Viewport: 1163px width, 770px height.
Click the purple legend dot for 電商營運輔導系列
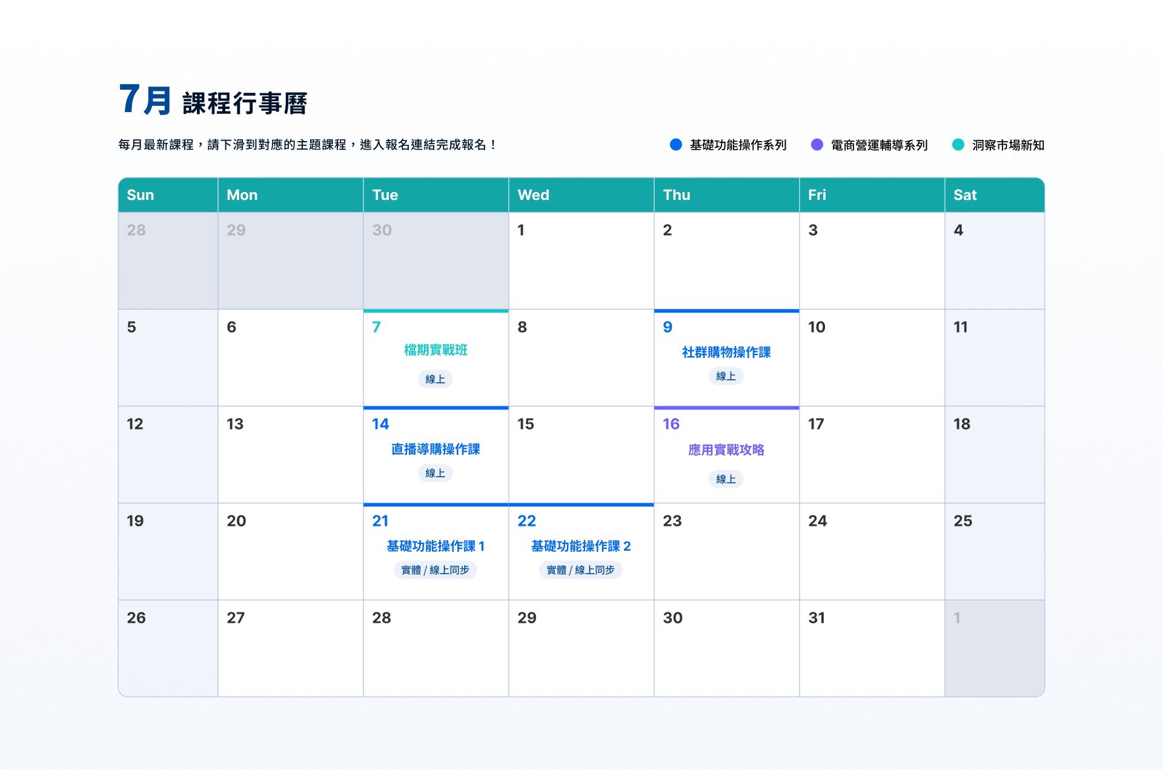point(817,145)
